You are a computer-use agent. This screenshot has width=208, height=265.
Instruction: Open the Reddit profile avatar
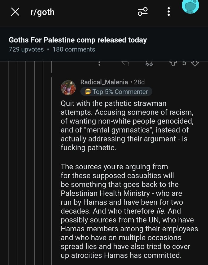[x=190, y=6]
